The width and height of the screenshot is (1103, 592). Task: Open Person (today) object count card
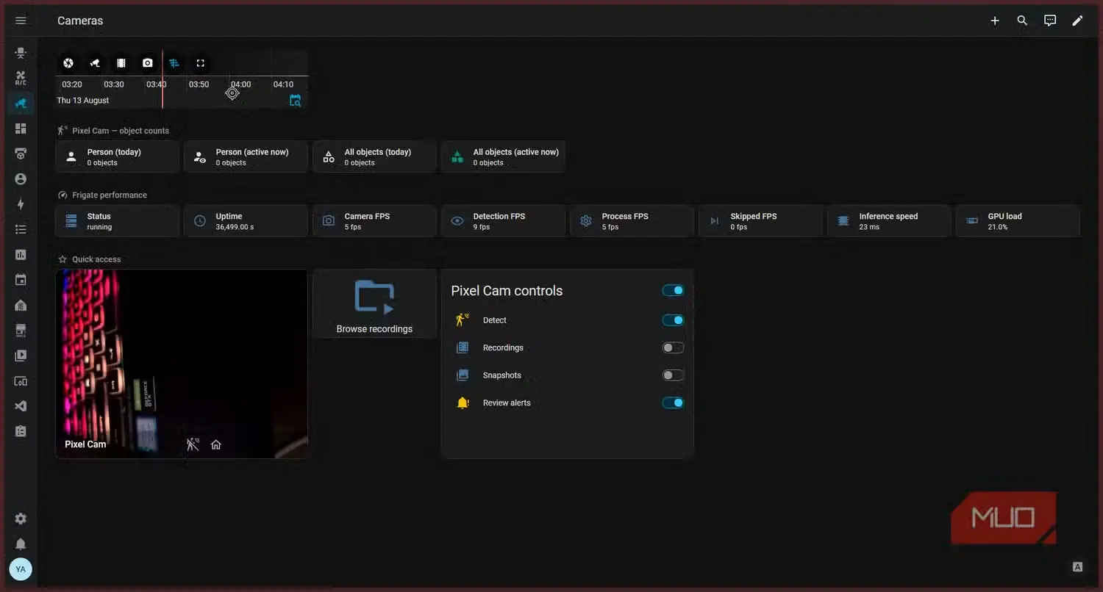click(x=118, y=156)
